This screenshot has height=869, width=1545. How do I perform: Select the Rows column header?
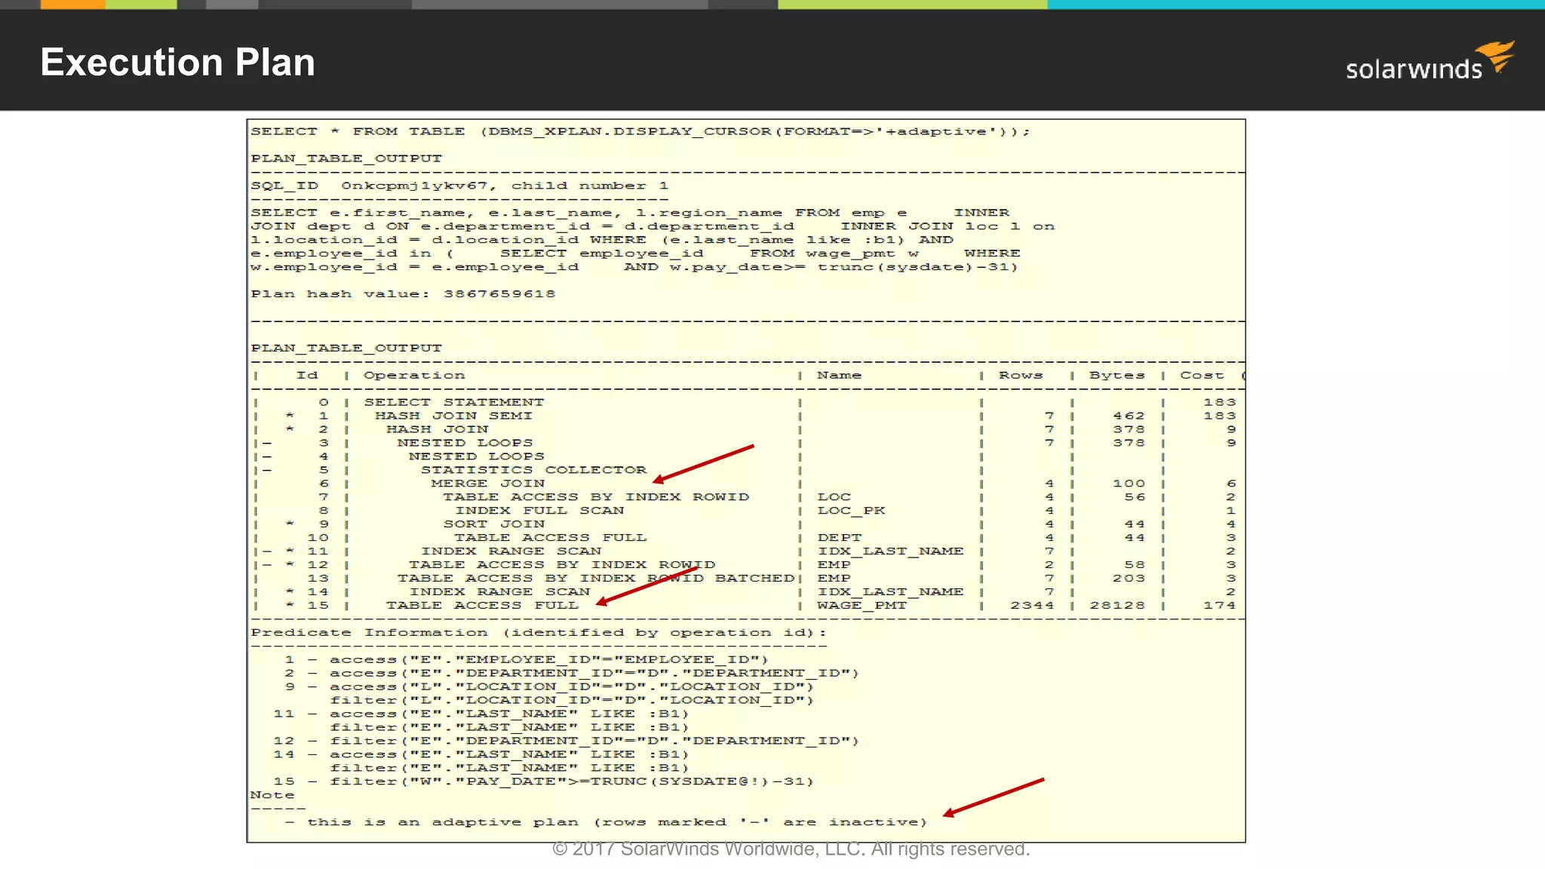(x=1020, y=376)
